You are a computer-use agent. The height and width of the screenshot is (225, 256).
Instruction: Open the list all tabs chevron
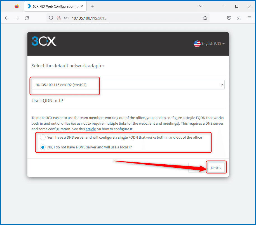coord(201,6)
